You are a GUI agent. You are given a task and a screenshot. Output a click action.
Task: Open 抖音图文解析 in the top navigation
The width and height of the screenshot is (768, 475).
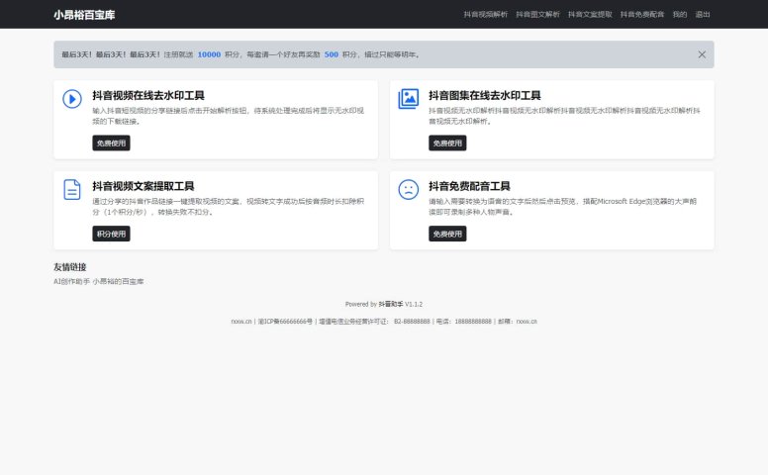[537, 14]
